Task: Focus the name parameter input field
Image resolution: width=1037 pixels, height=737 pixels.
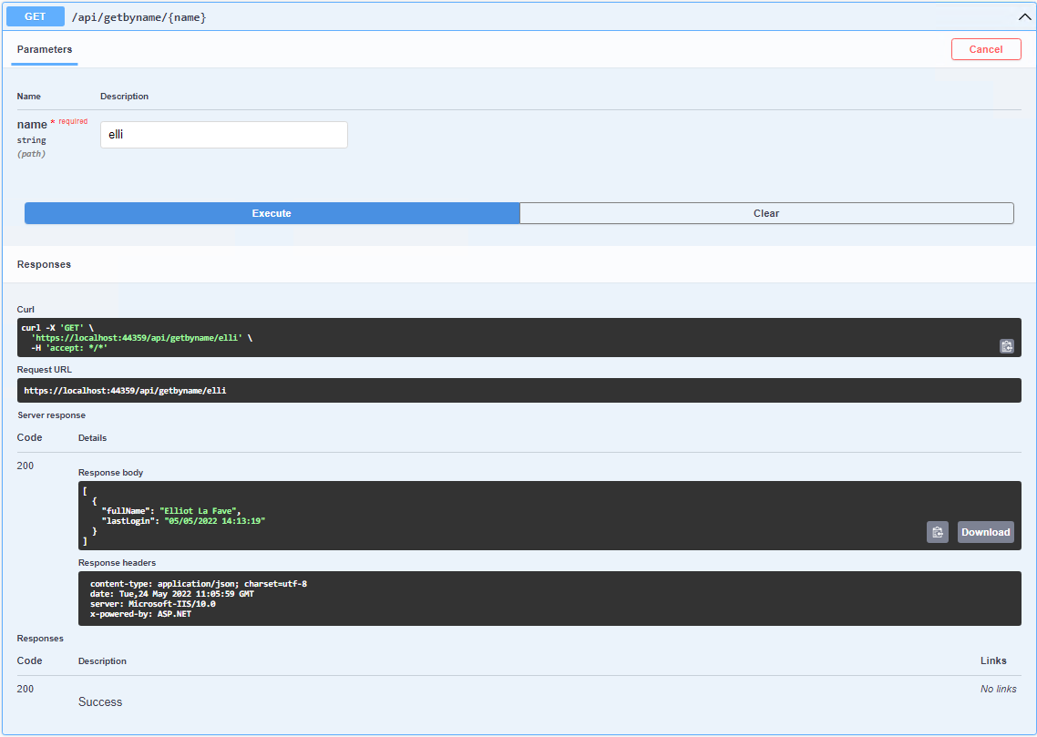Action: pos(223,135)
